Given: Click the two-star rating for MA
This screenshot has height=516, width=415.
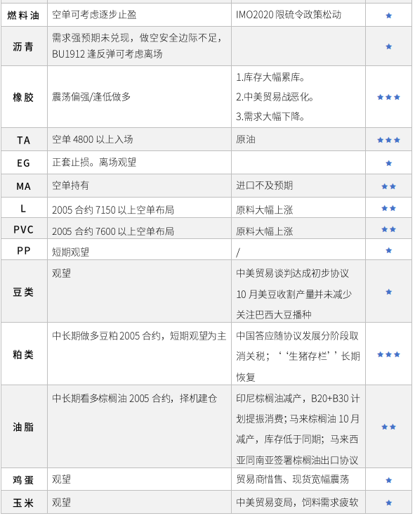Looking at the screenshot, I should pyautogui.click(x=388, y=186).
